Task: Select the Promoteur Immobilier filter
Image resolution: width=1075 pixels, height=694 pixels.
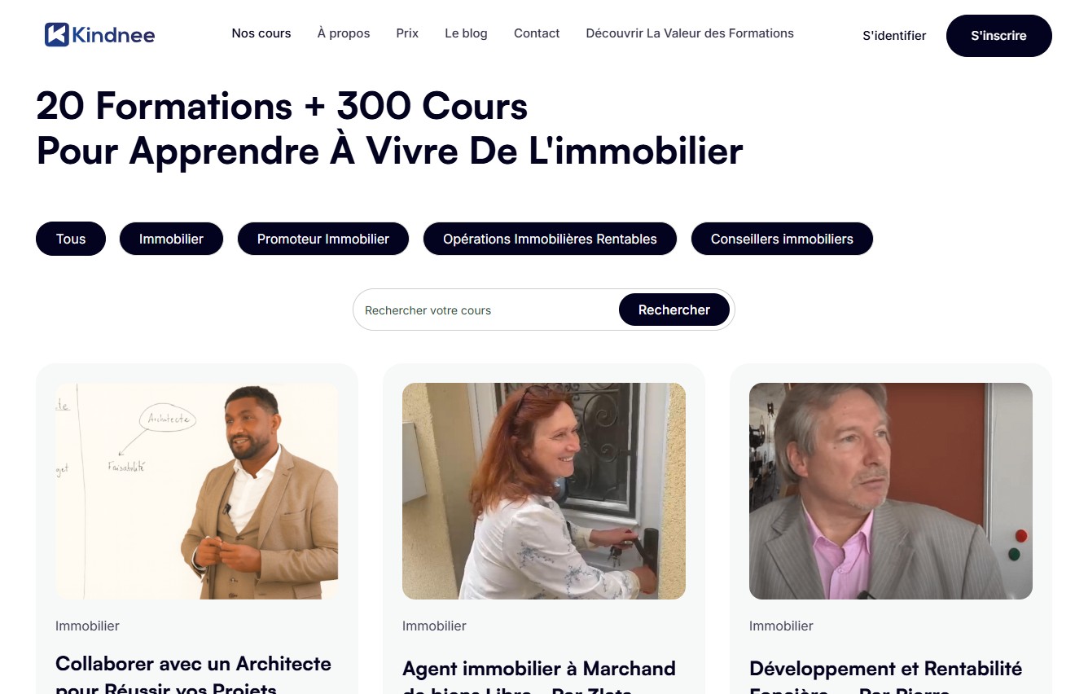Action: [323, 239]
